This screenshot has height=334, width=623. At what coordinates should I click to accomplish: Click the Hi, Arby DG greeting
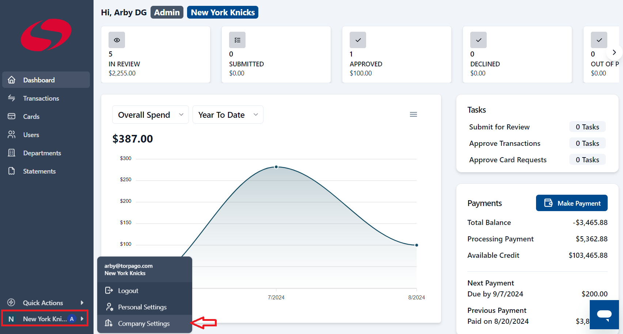pos(124,12)
